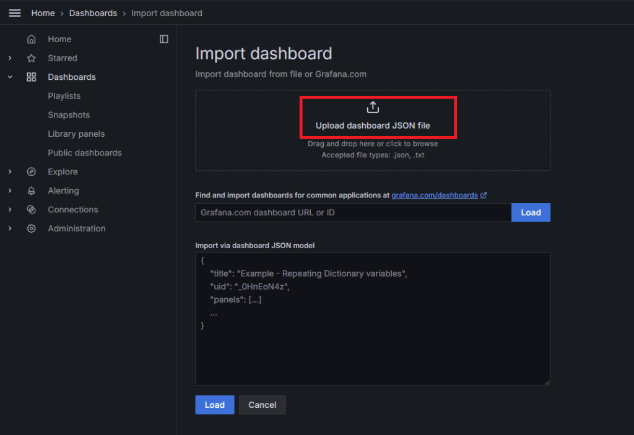Open Administration in the sidebar
Image resolution: width=634 pixels, height=435 pixels.
click(76, 228)
